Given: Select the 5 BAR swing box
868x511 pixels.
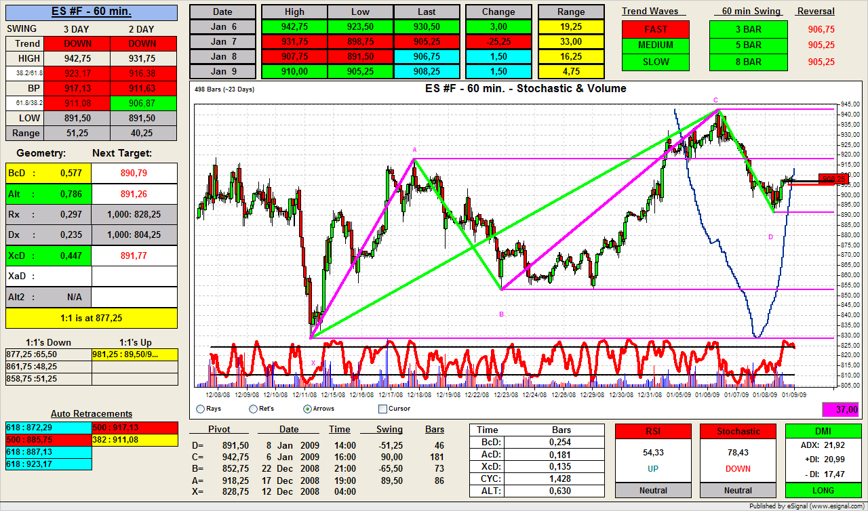Looking at the screenshot, I should [749, 45].
